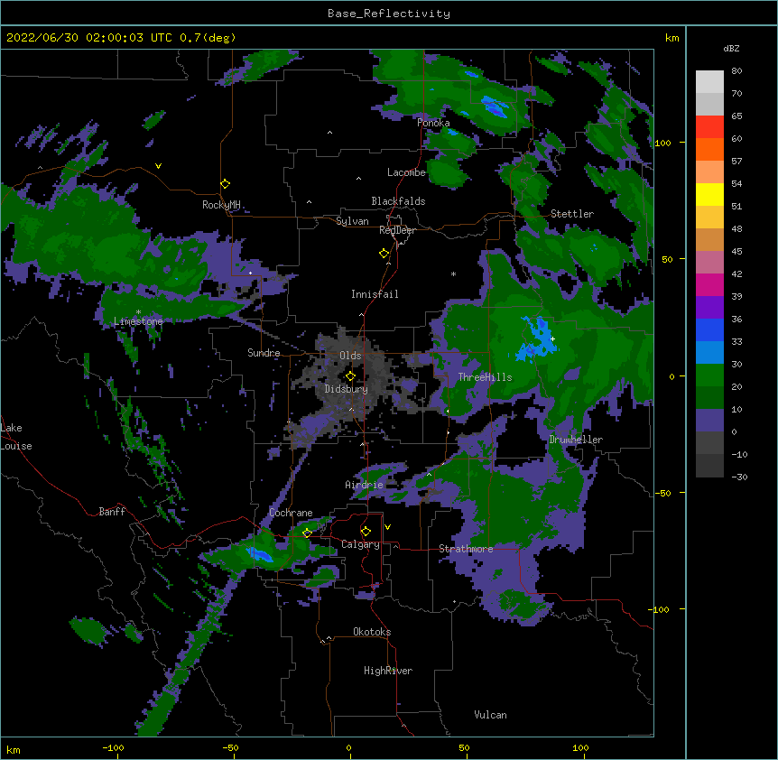
Task: Pick the red 65 dBZ legend swatch
Action: tap(709, 126)
